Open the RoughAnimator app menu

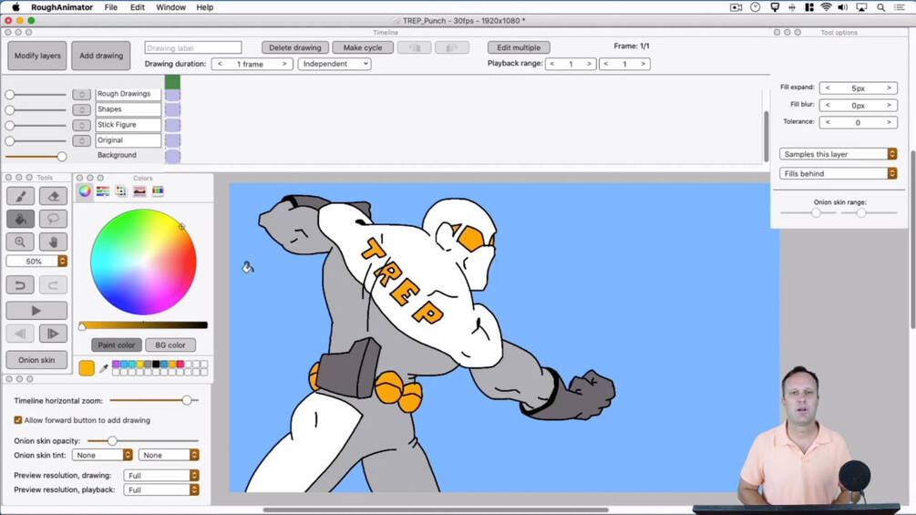(x=62, y=7)
